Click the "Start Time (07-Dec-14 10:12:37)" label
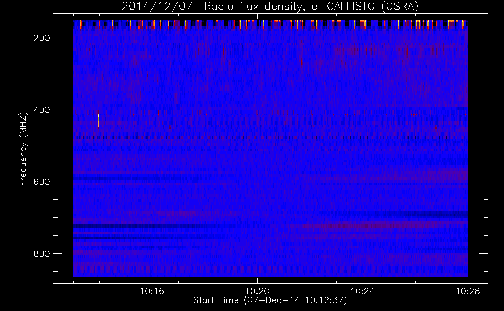Image resolution: width=504 pixels, height=311 pixels. [270, 300]
